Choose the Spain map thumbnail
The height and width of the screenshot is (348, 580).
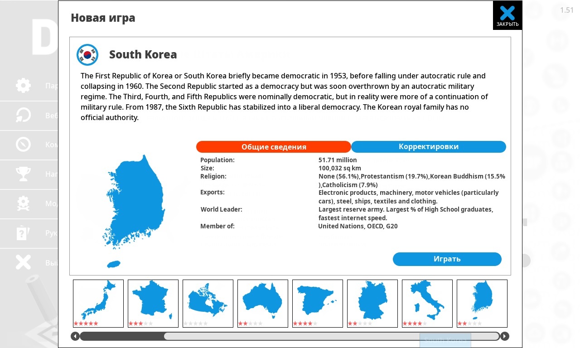(x=318, y=304)
